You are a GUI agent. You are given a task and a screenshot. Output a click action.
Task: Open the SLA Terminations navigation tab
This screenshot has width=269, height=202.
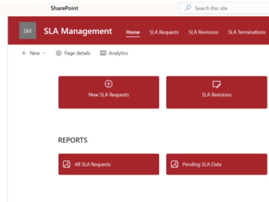[247, 32]
